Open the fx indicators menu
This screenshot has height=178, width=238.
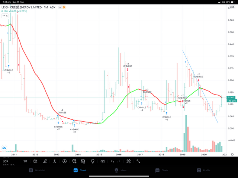tap(55, 161)
